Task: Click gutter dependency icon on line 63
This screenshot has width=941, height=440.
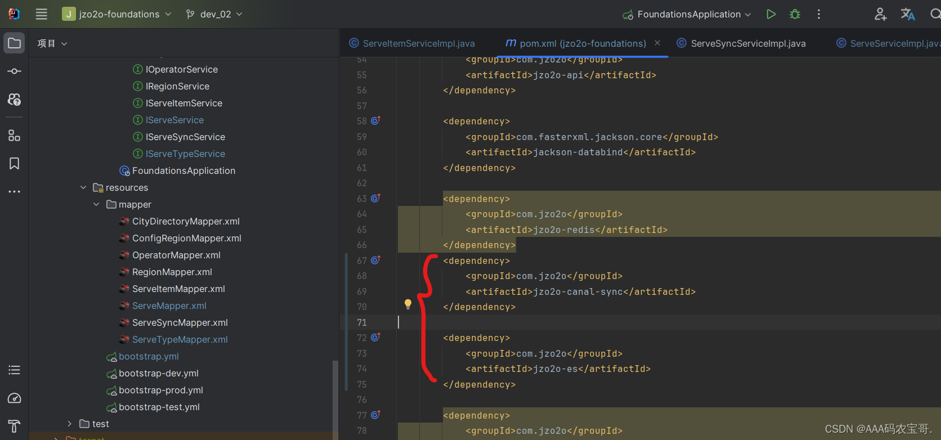Action: (x=376, y=198)
